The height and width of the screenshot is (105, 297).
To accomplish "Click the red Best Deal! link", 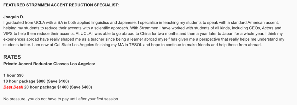I will pyautogui.click(x=13, y=87).
